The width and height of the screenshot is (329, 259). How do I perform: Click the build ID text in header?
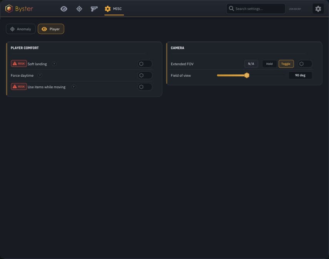[x=295, y=9]
